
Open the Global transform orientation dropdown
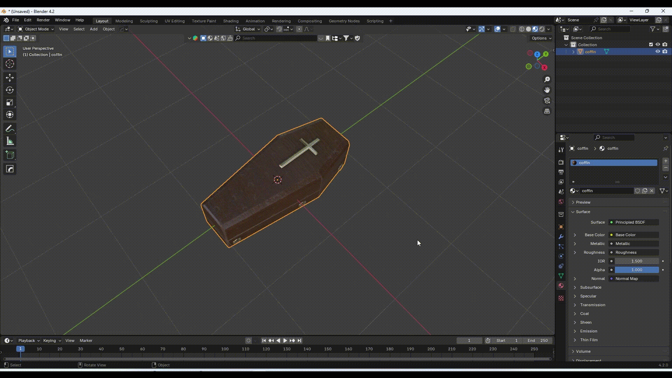point(248,29)
